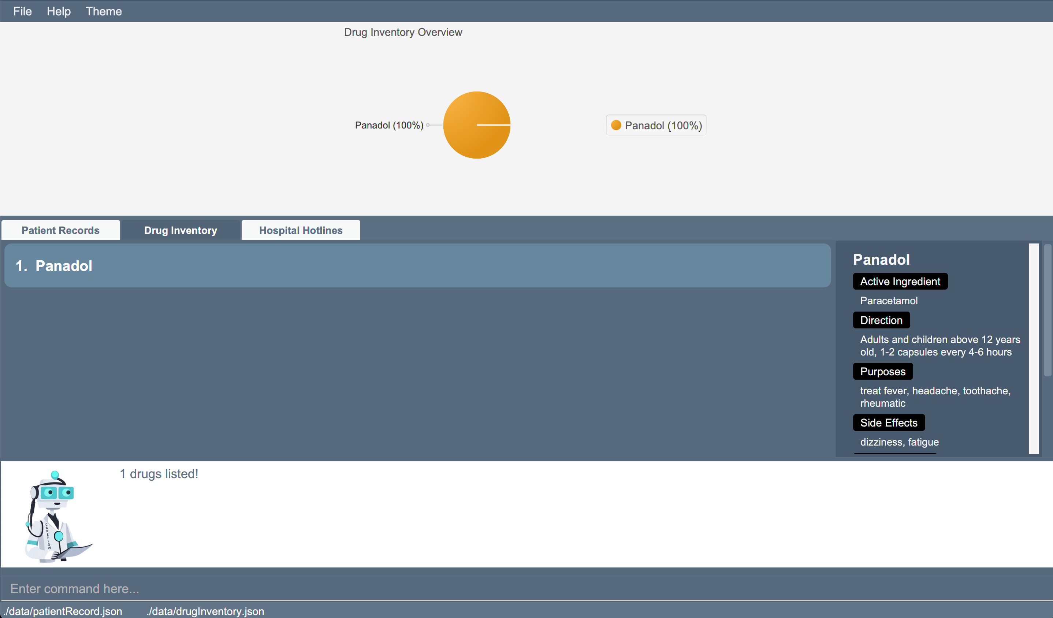Click the orange legend color dot
1053x618 pixels.
tap(616, 125)
